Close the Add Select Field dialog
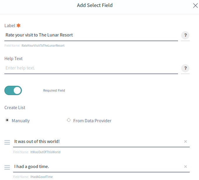The height and width of the screenshot is (180, 199). coord(195,6)
